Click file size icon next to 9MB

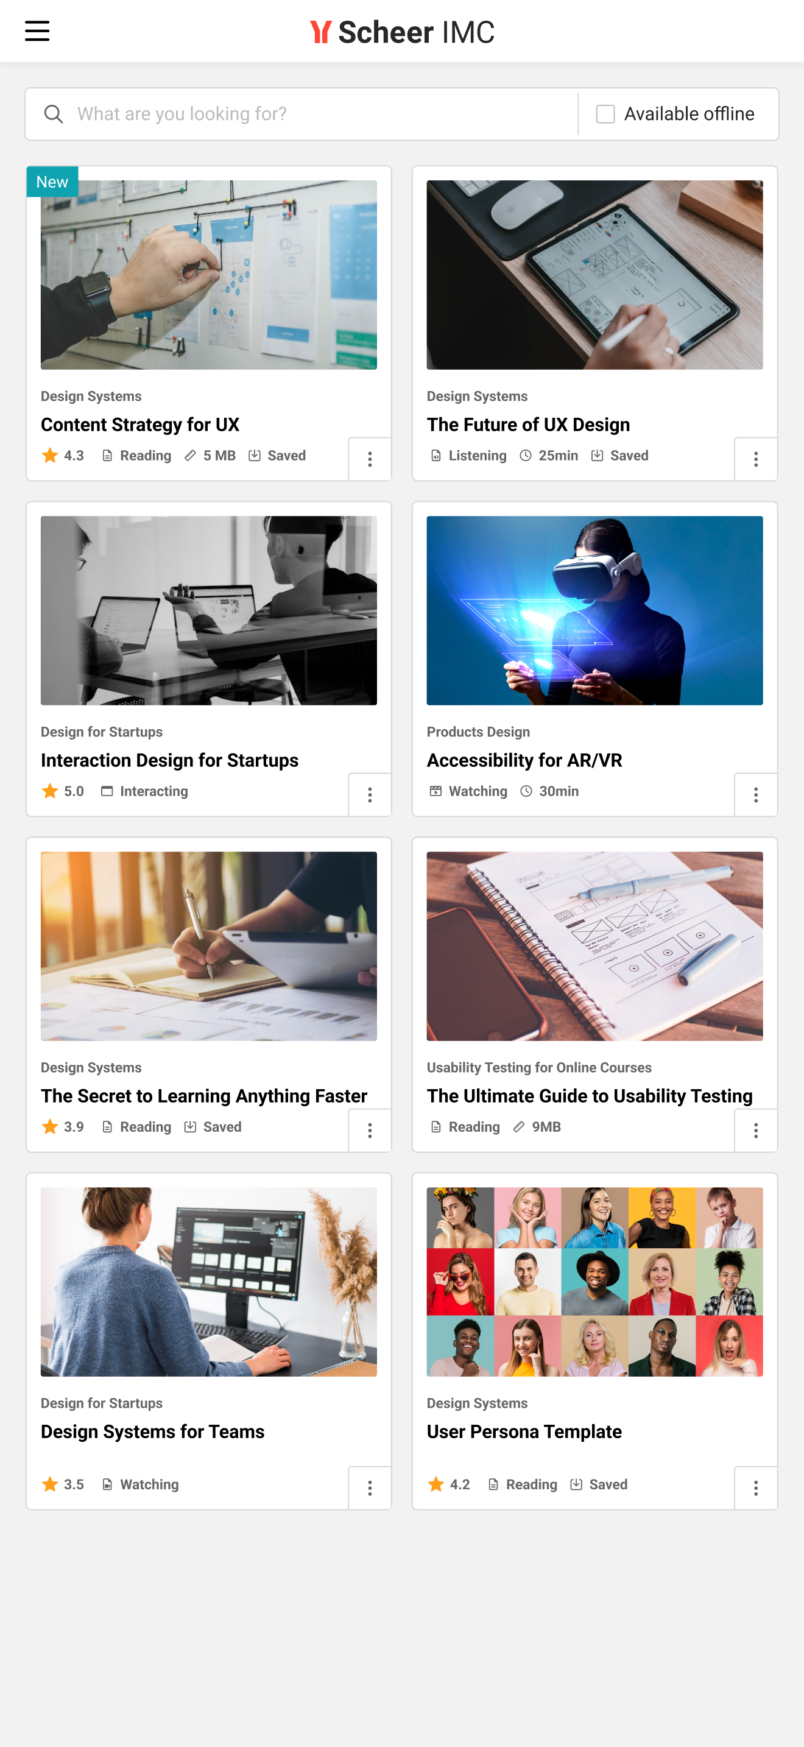520,1126
